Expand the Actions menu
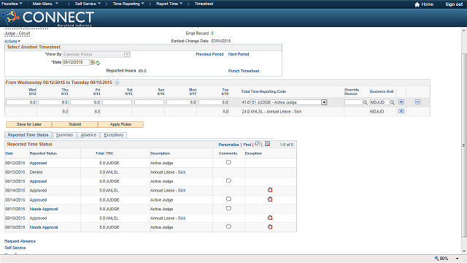This screenshot has width=467, height=263. coord(12,42)
